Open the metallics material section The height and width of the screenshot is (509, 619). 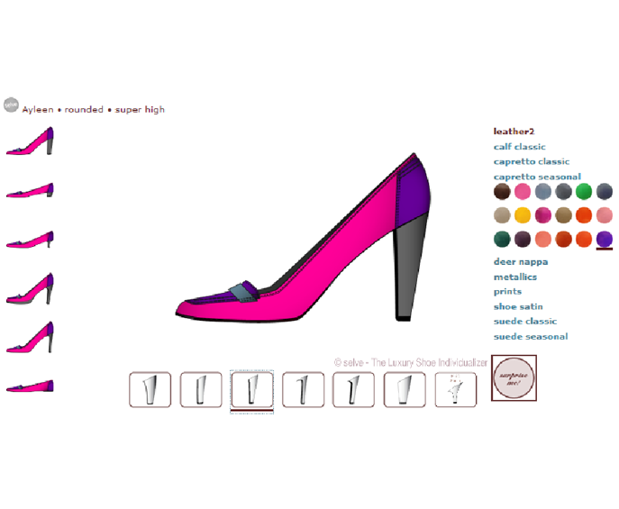514,277
